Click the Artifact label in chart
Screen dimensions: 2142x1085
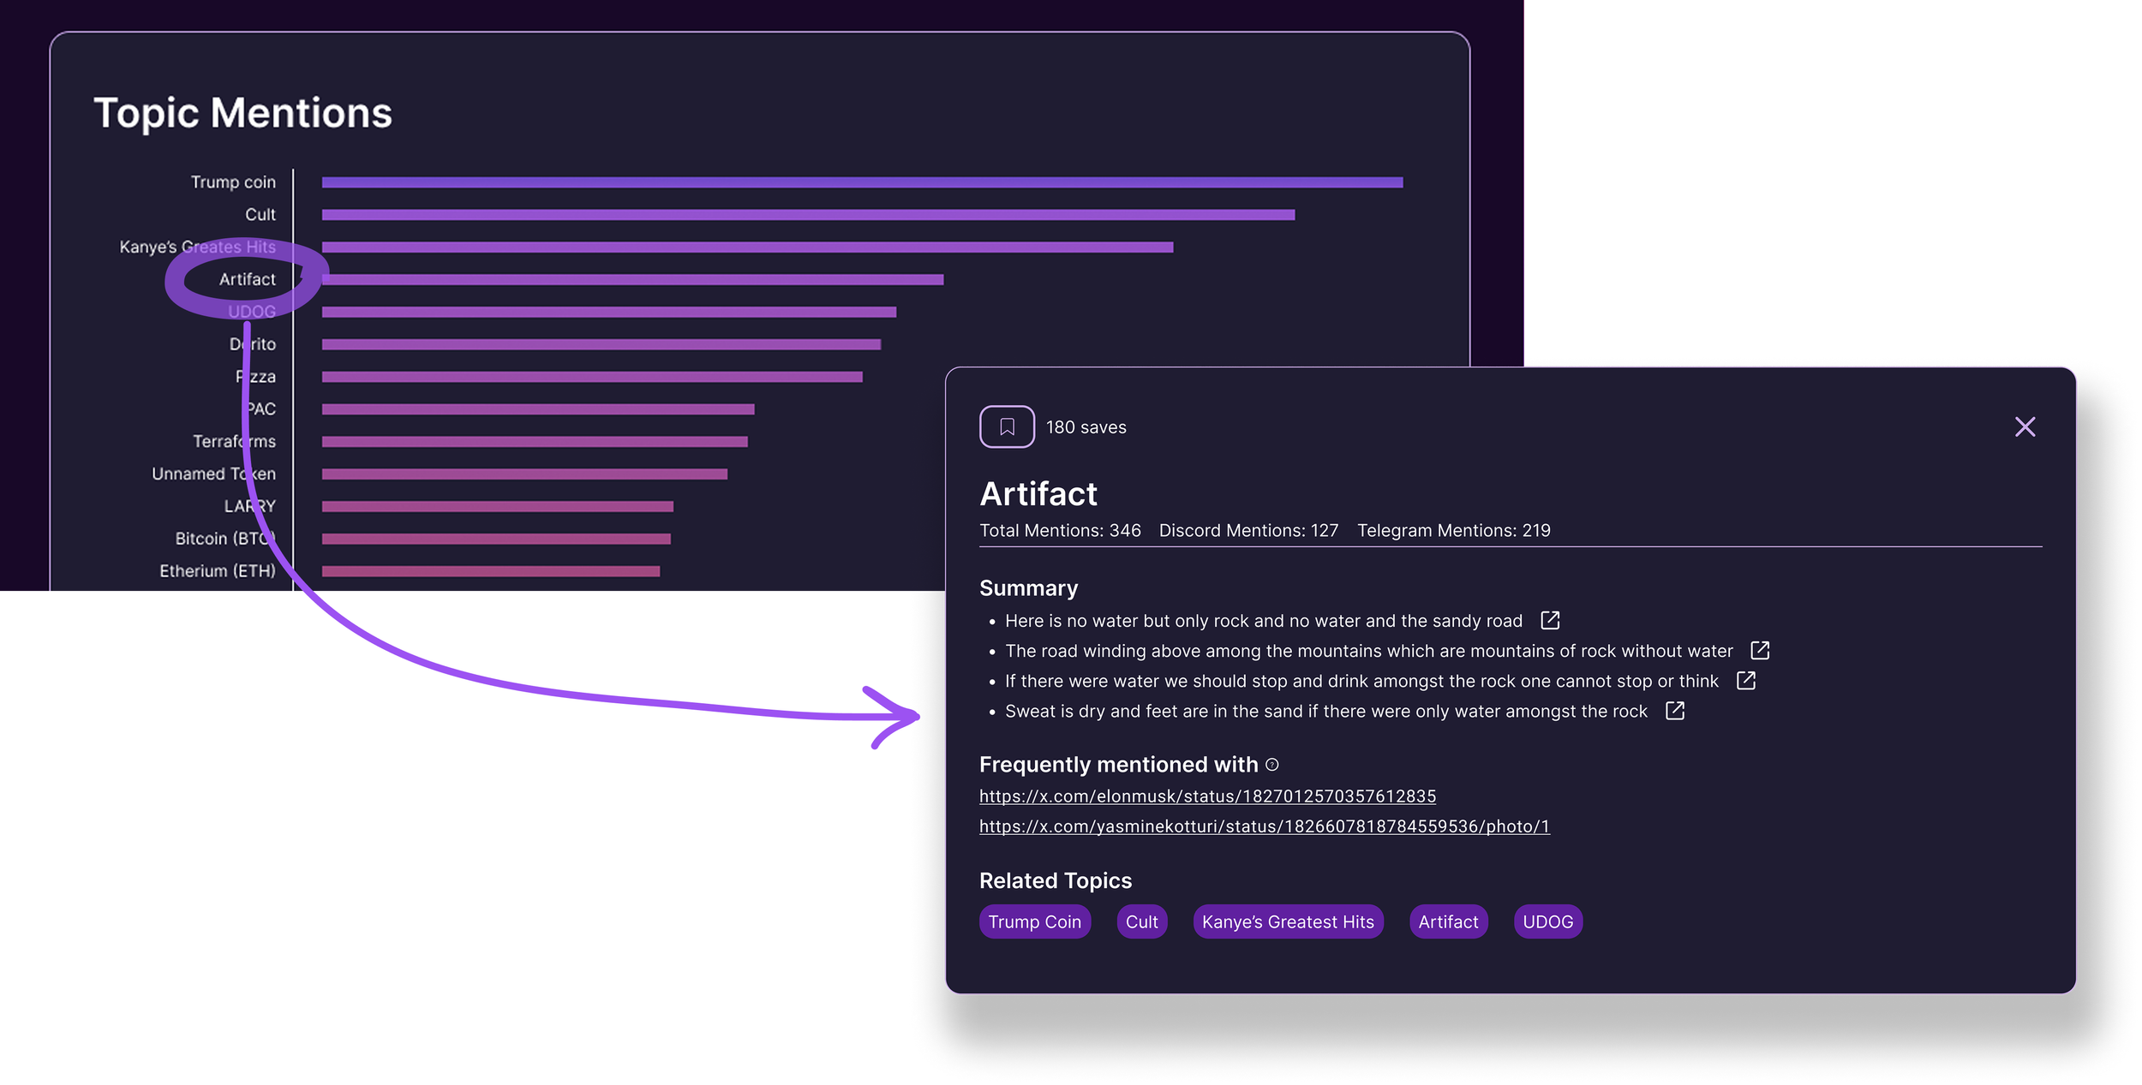click(247, 279)
